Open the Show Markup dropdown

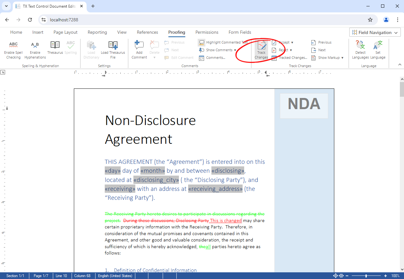(x=327, y=58)
